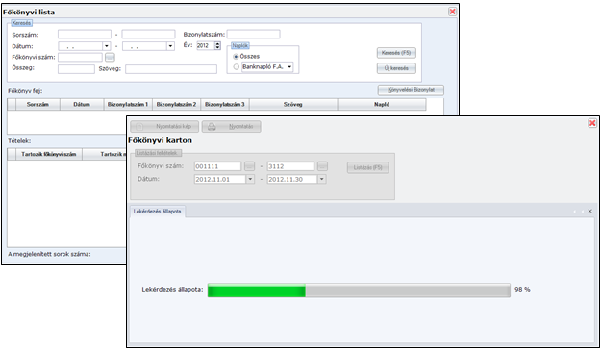The height and width of the screenshot is (350, 602).
Task: Click the Új keresés button
Action: pyautogui.click(x=396, y=68)
